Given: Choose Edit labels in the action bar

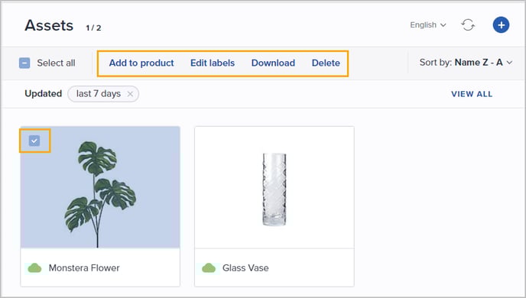Looking at the screenshot, I should pyautogui.click(x=213, y=63).
